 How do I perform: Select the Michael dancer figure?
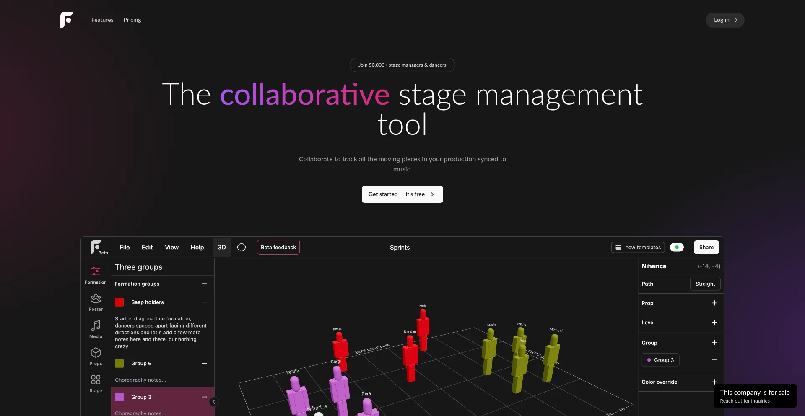(x=551, y=358)
